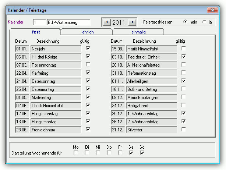
Task: Advance to next year with right arrow
Action: tap(132, 22)
